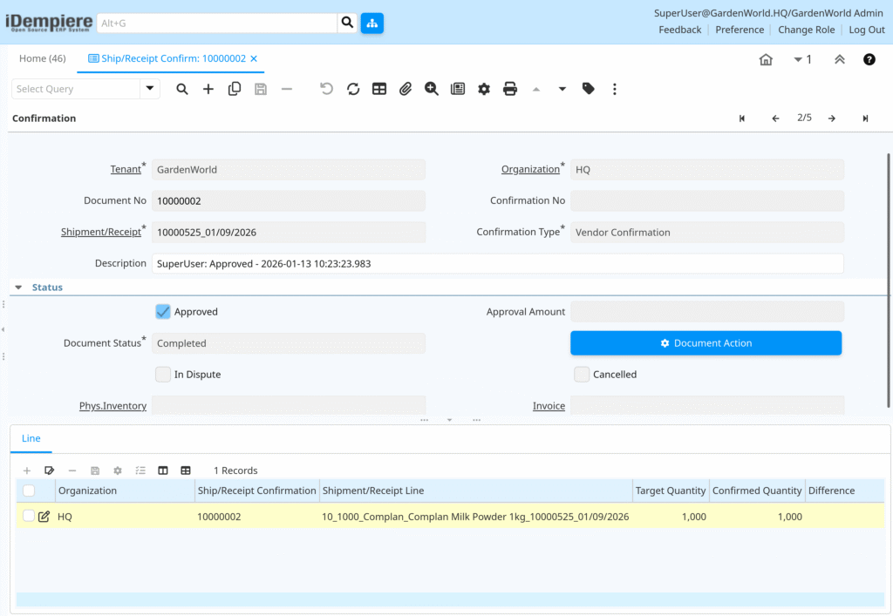The width and height of the screenshot is (893, 616).
Task: Open the Preference menu link
Action: click(740, 29)
